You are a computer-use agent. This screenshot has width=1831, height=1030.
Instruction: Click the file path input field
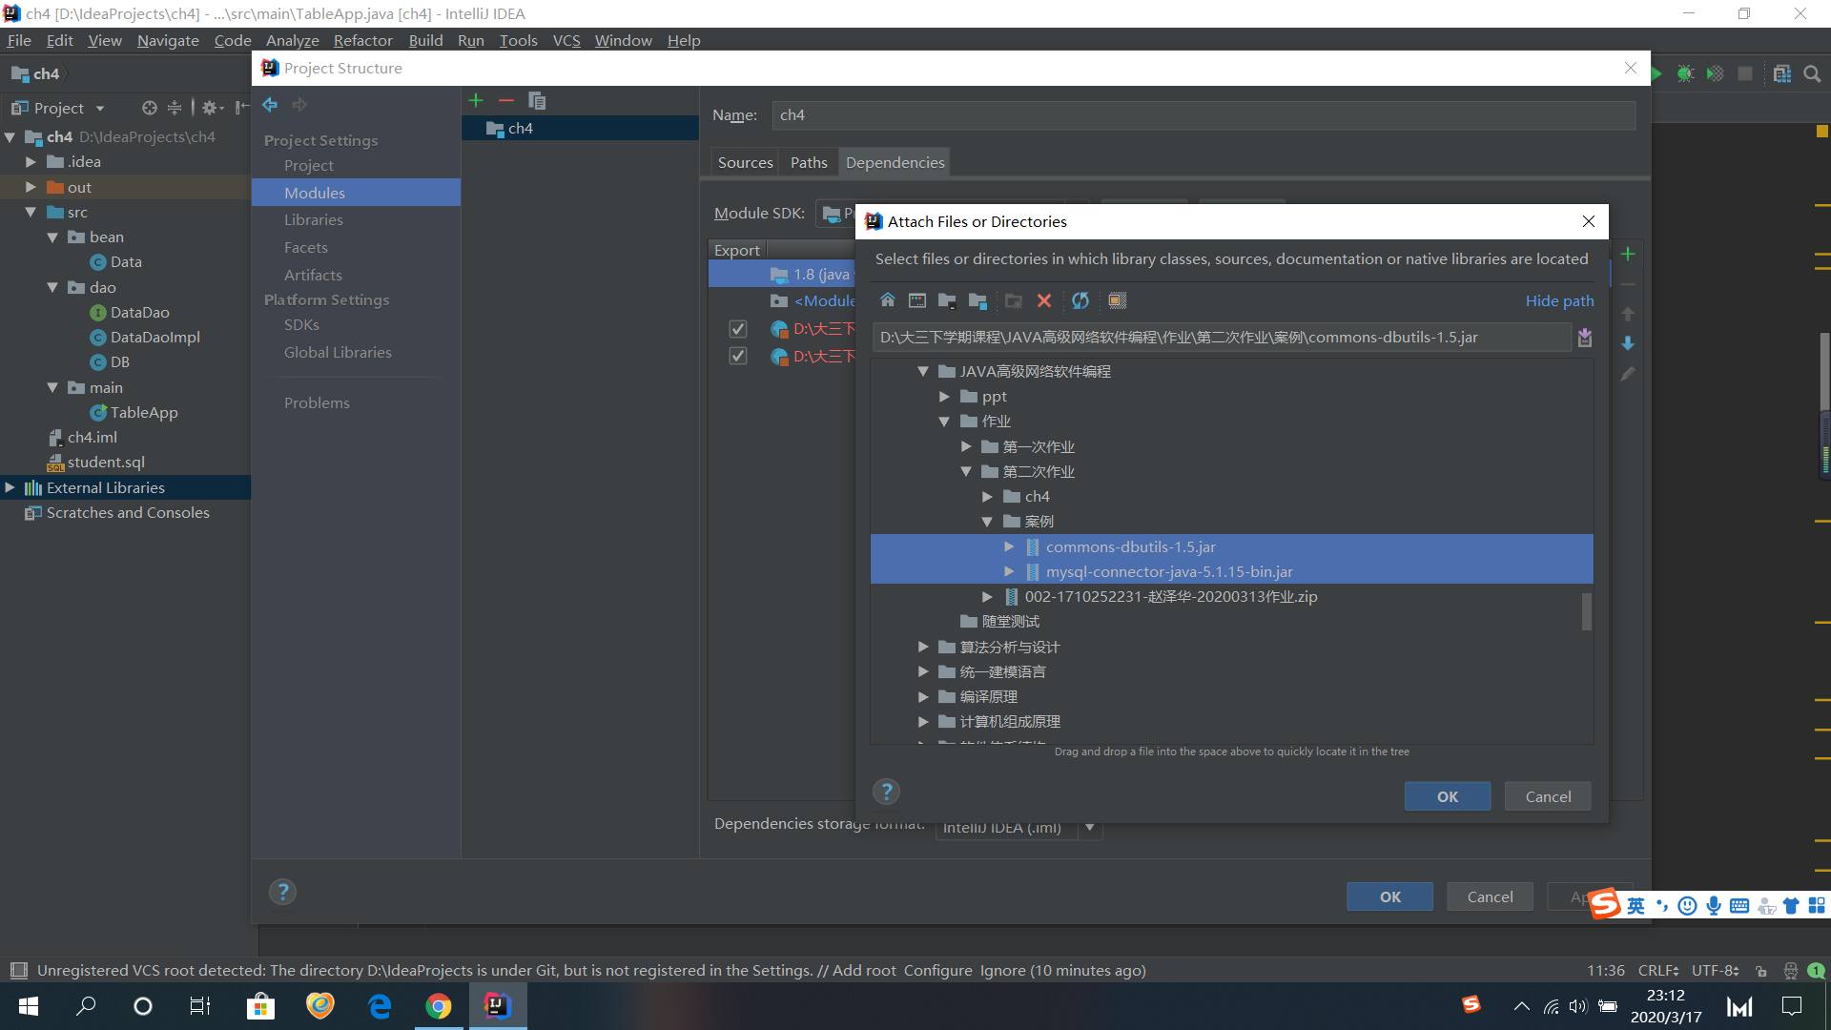pos(1221,338)
